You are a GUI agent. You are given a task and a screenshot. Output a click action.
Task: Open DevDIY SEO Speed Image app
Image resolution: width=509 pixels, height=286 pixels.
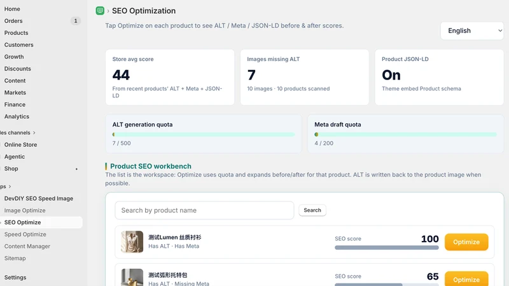pos(39,198)
